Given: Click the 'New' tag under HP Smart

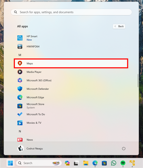Looking at the screenshot, I should (29, 40).
